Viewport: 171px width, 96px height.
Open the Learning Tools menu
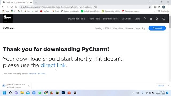pyautogui.click(x=111, y=19)
